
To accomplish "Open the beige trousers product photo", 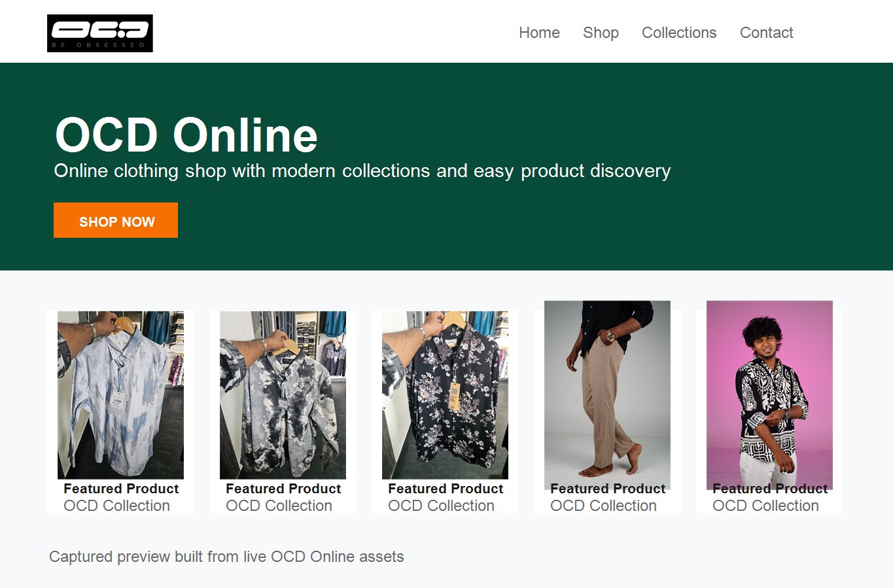I will (607, 395).
